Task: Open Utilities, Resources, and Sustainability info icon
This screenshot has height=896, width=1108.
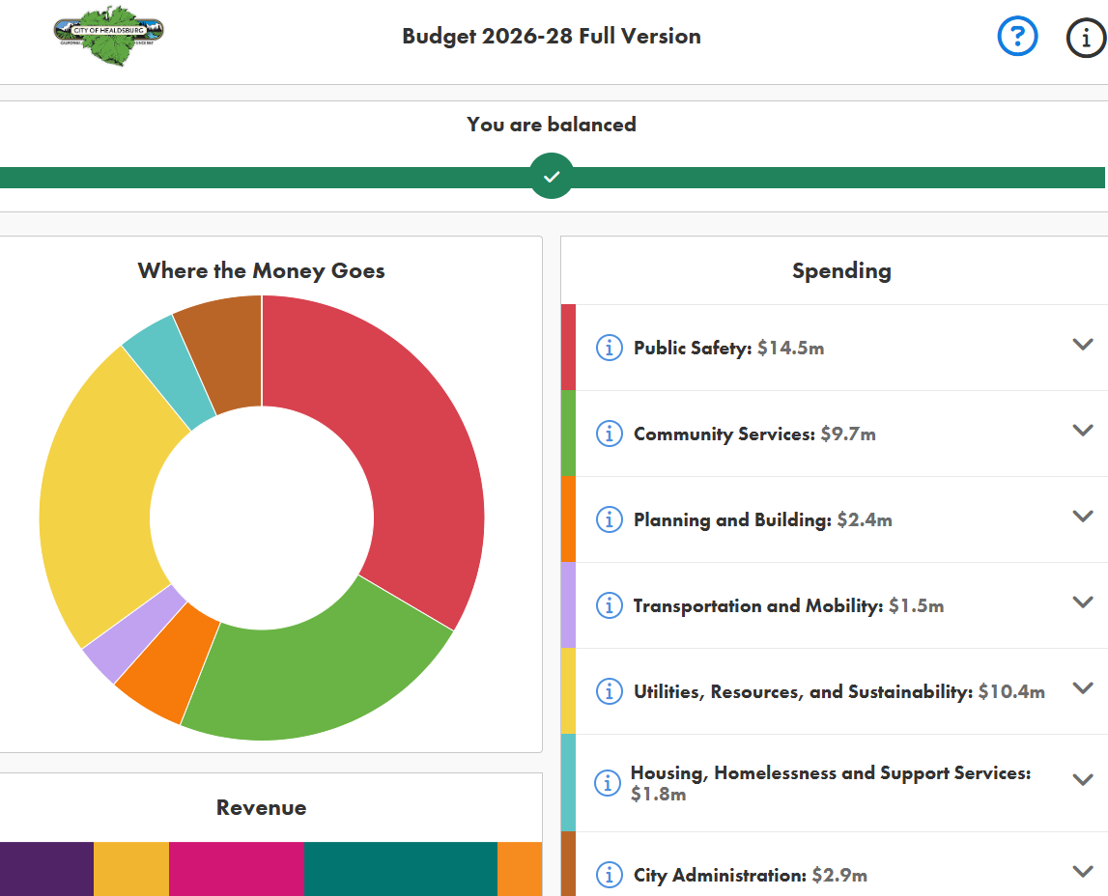Action: point(609,691)
